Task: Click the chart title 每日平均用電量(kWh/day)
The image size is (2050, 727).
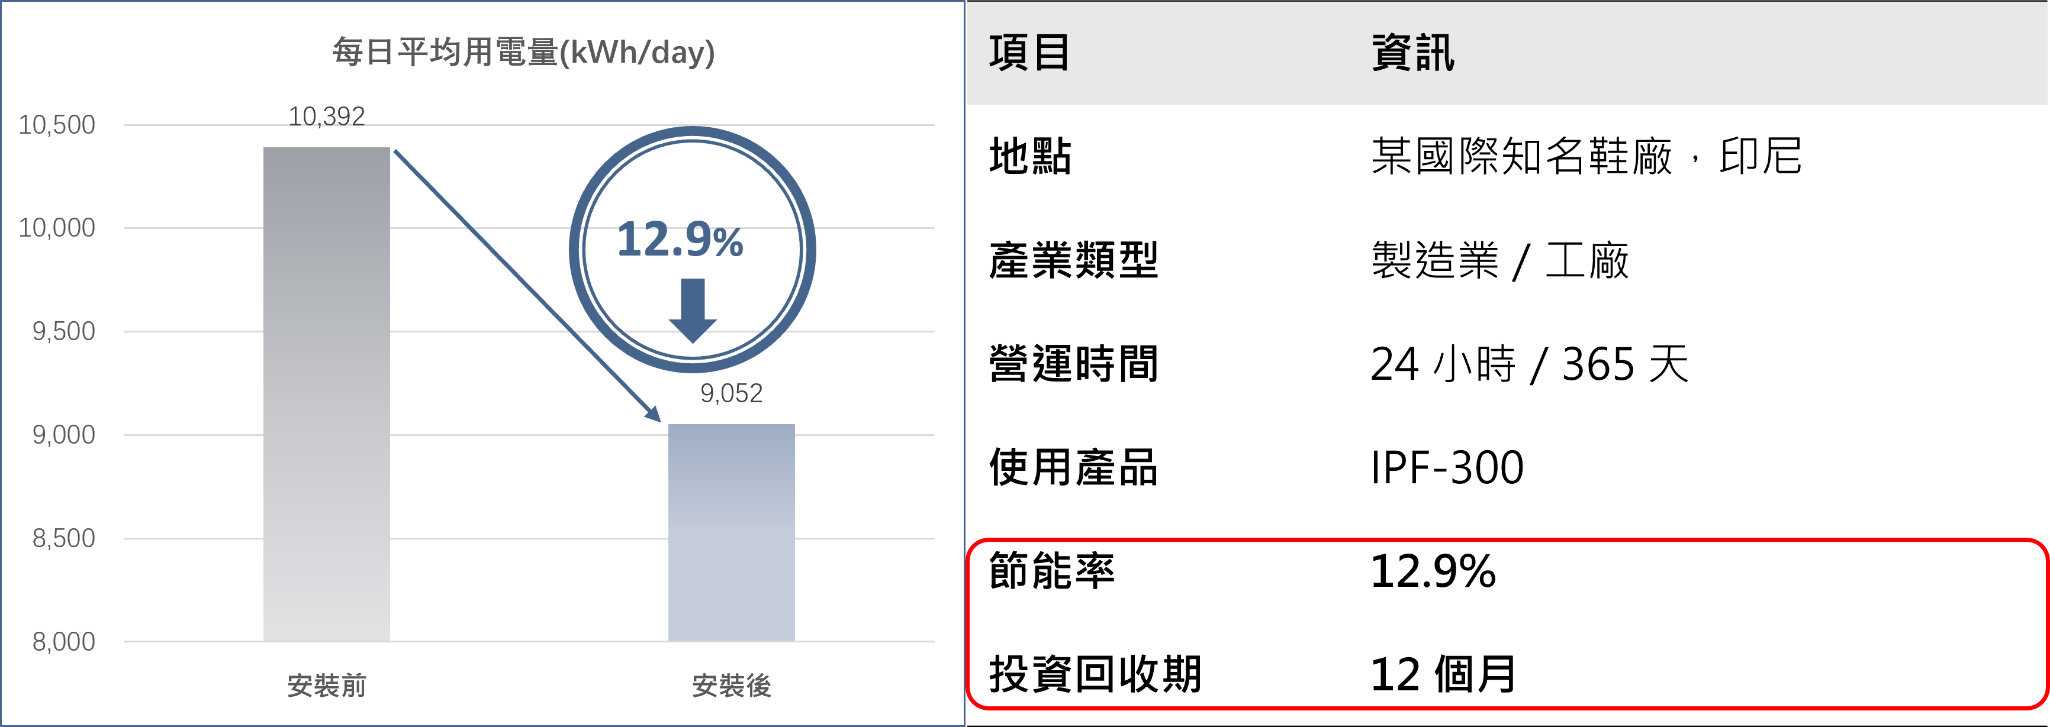Action: (x=523, y=53)
